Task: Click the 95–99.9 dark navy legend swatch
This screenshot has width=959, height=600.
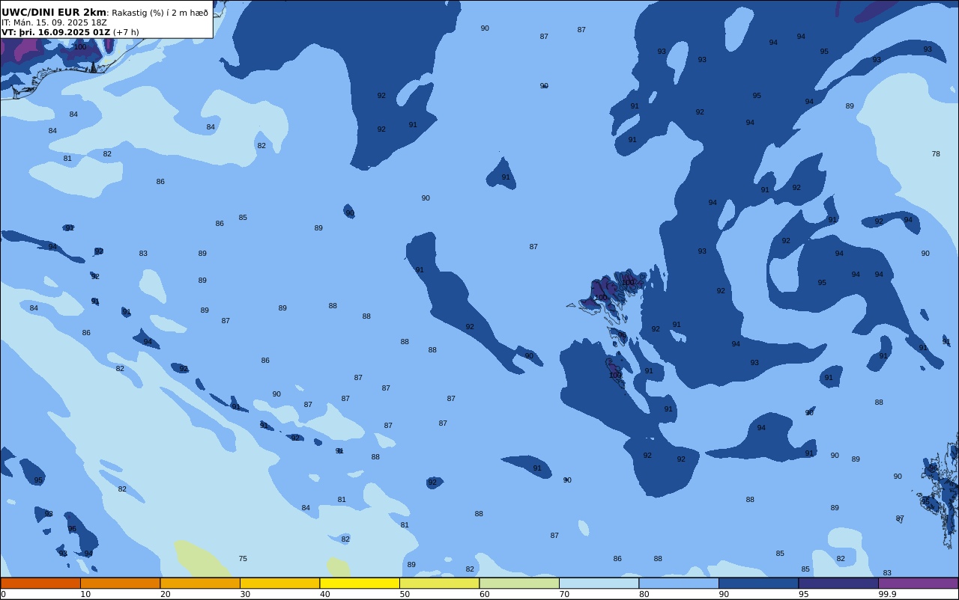Action: click(838, 583)
